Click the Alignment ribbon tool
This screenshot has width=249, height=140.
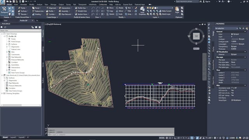click(51, 8)
